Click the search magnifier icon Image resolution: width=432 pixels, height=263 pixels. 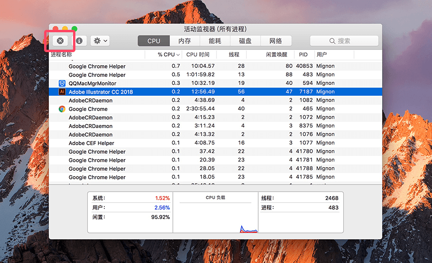click(x=332, y=41)
